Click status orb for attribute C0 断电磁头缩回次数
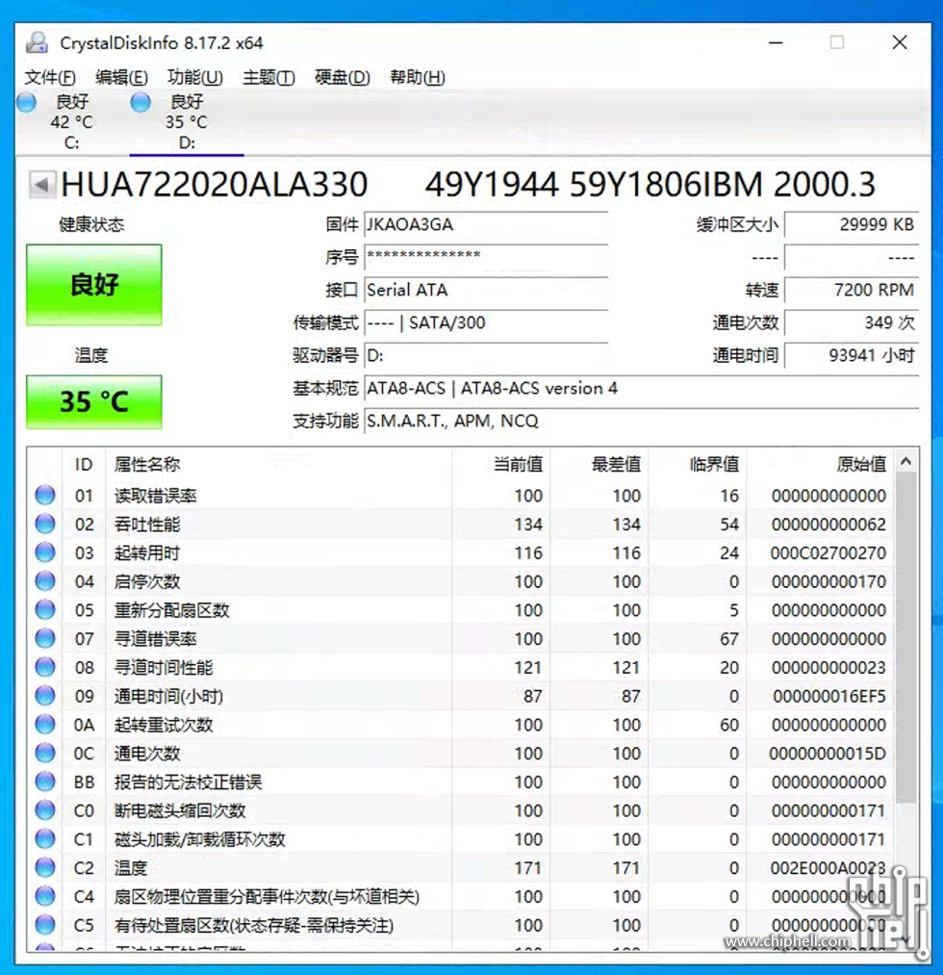This screenshot has height=975, width=943. [45, 810]
